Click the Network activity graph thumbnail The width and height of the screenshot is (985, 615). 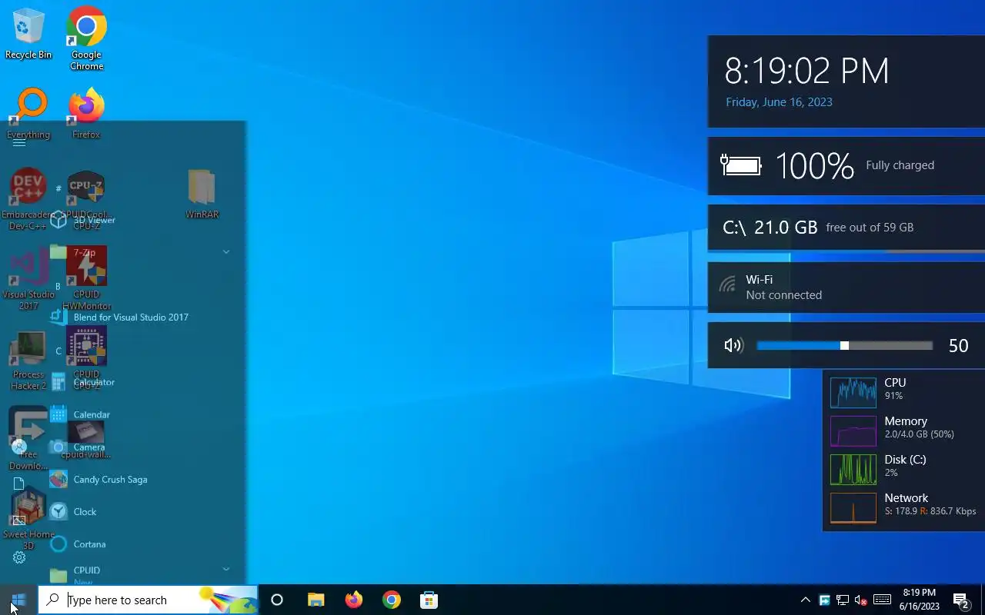853,507
